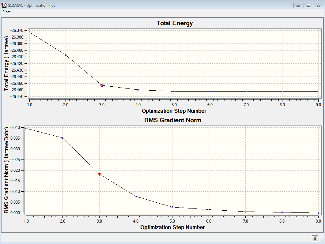This screenshot has height=244, width=325.
Task: Minimize the Optimization Plot window
Action: click(298, 6)
